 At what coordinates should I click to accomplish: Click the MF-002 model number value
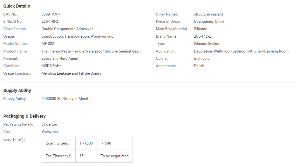click(48, 44)
